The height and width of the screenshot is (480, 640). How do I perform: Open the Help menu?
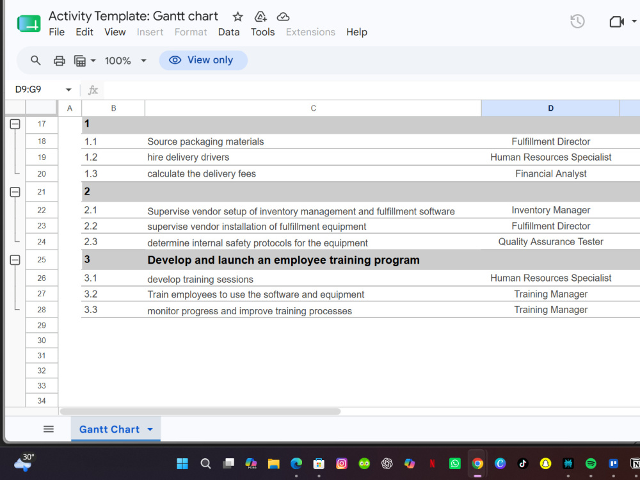(356, 32)
